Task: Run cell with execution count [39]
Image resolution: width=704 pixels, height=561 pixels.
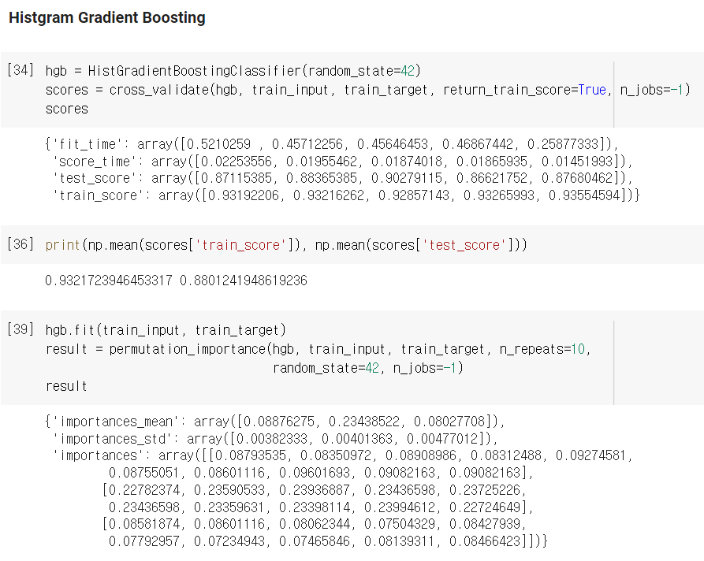Action: (20, 329)
